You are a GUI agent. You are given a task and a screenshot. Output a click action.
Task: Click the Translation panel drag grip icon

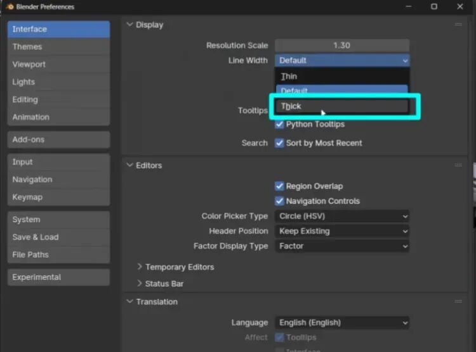tap(458, 301)
